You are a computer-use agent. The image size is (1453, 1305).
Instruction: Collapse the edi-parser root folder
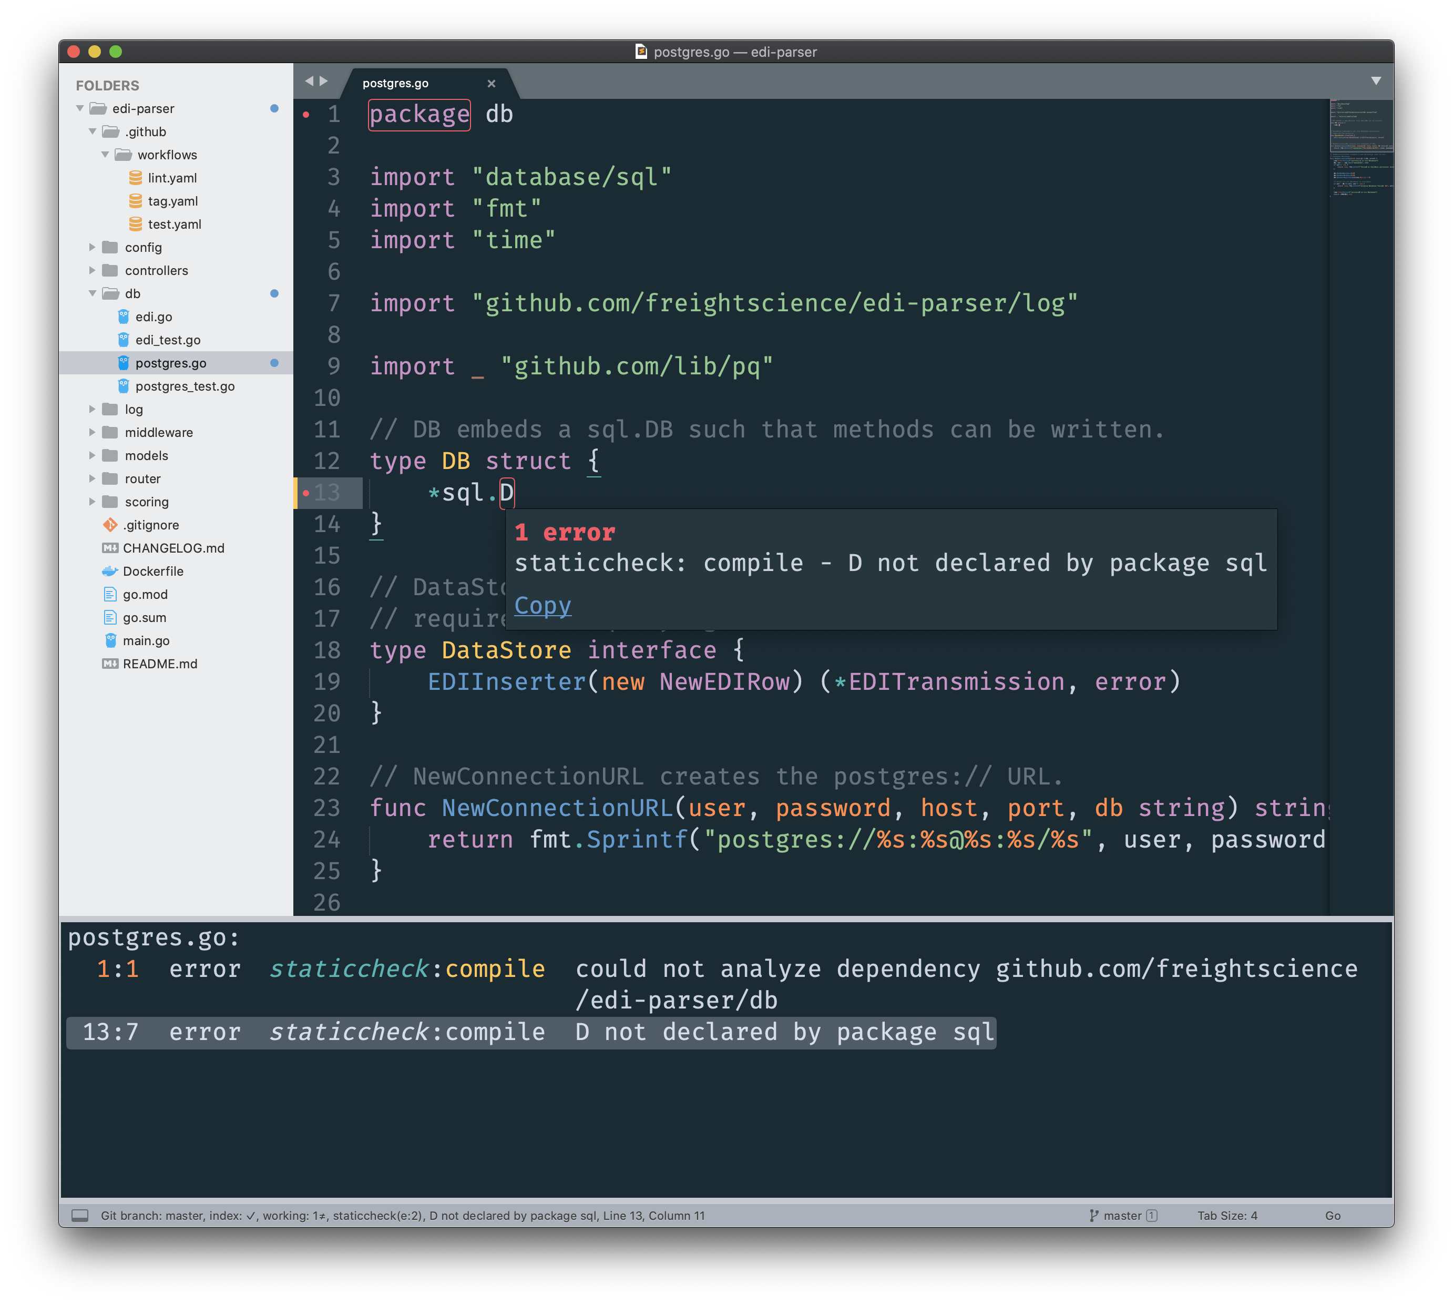[x=80, y=108]
